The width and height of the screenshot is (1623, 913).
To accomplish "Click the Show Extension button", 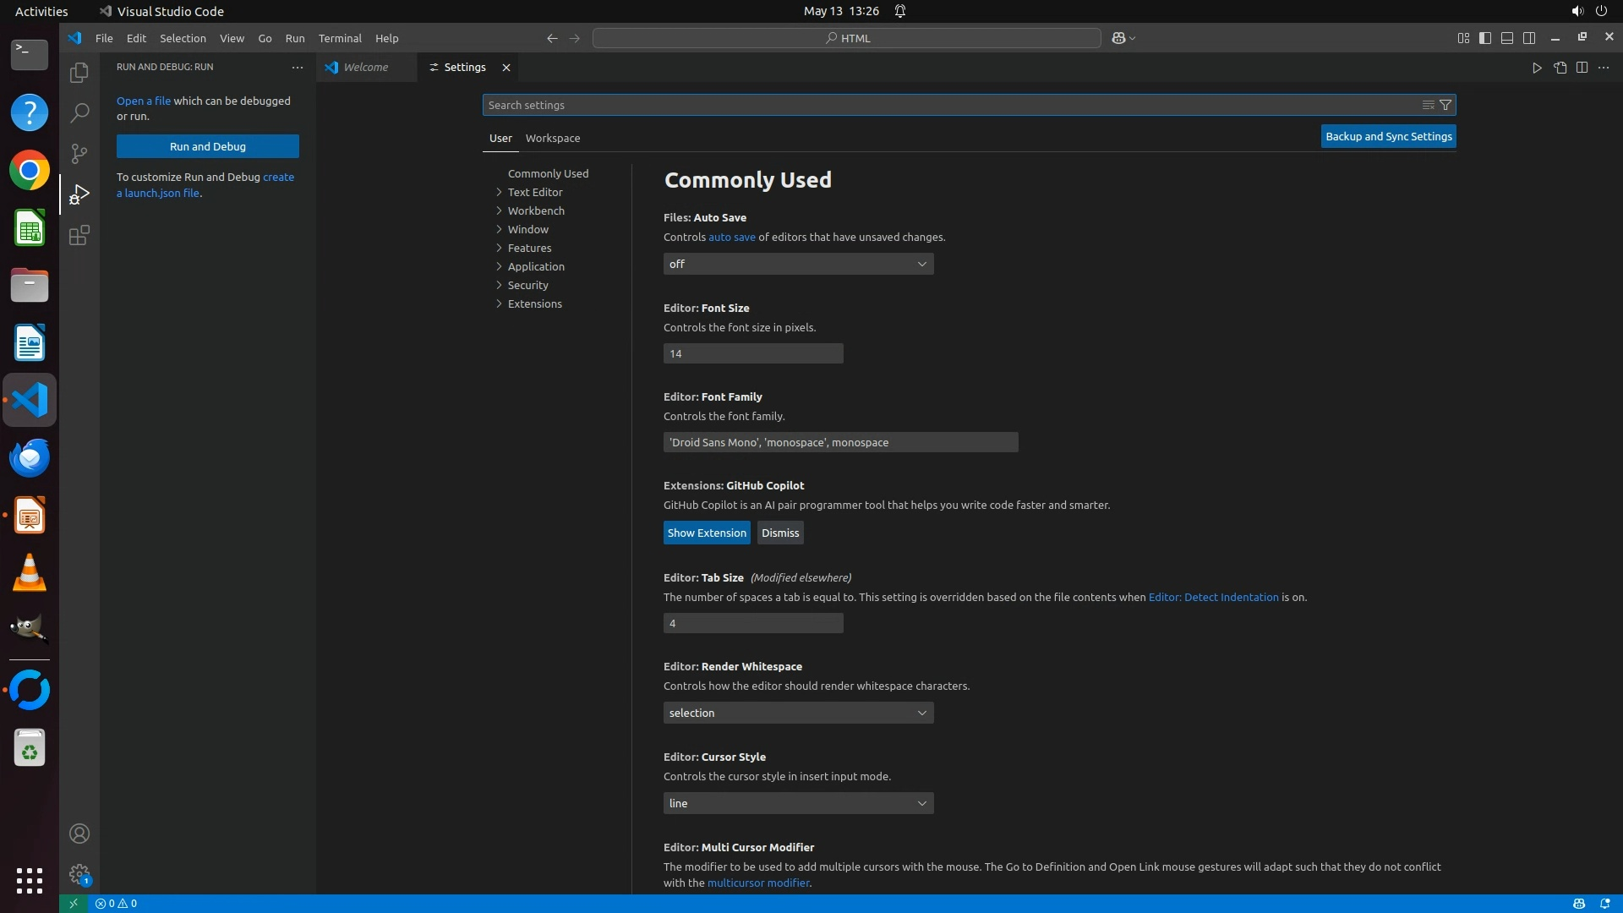I will (707, 533).
